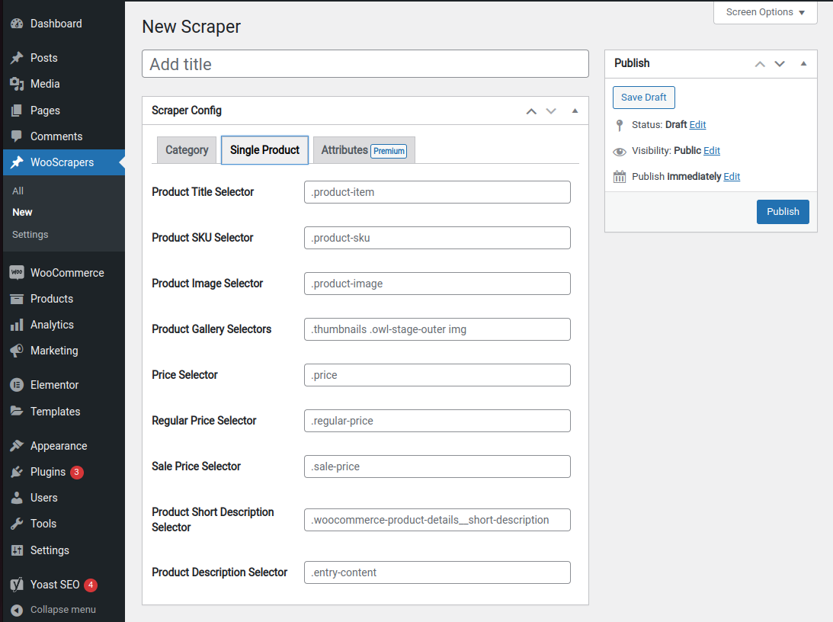Open WooCommerce via its Woo icon
The image size is (833, 622).
[x=17, y=272]
